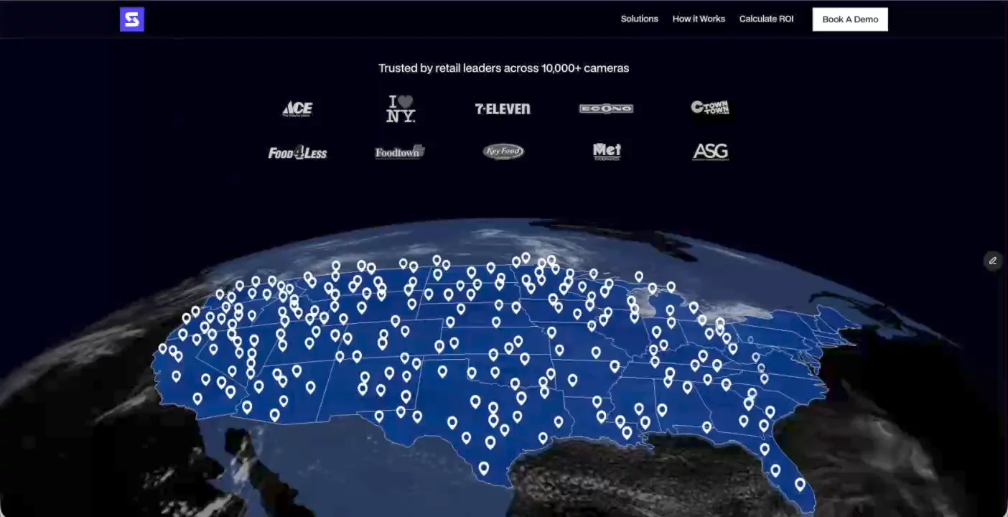The width and height of the screenshot is (1008, 517).
Task: Click the purple S logo in the header
Action: 132,19
